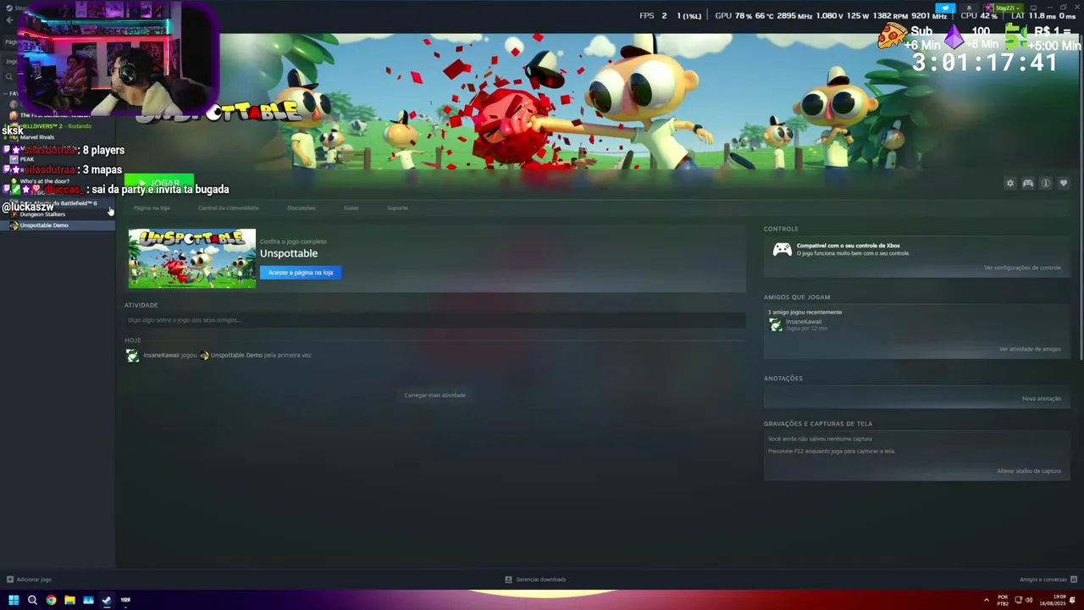
Task: Click InsaneKawaii avatar in activity feed
Action: pyautogui.click(x=132, y=355)
